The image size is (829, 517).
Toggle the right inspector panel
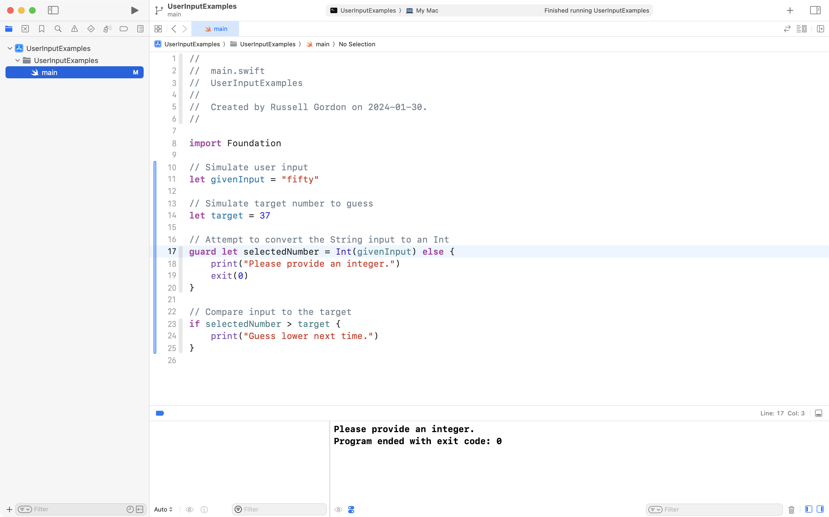(815, 10)
